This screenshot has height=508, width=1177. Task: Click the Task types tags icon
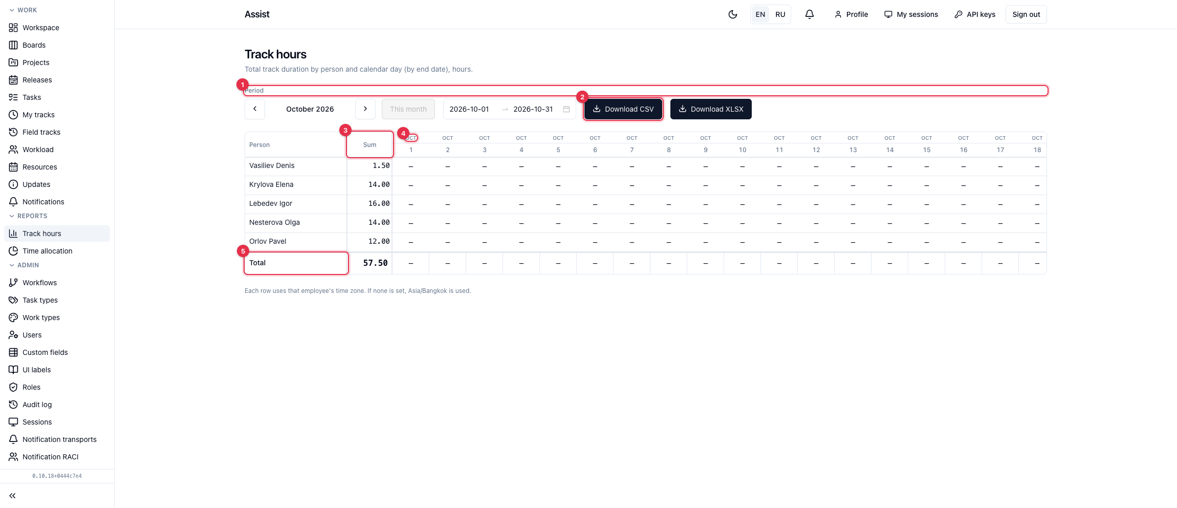[13, 300]
